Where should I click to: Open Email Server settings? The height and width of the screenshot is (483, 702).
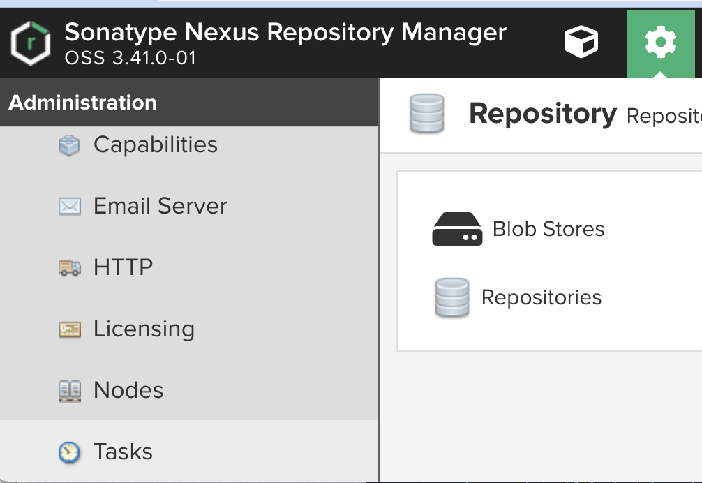[x=160, y=207]
